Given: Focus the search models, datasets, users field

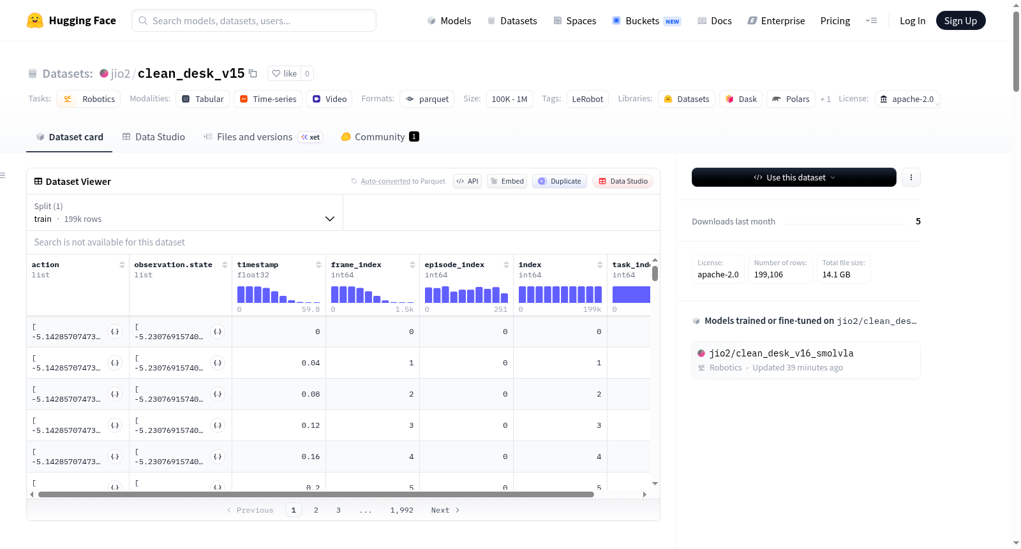Looking at the screenshot, I should point(254,20).
